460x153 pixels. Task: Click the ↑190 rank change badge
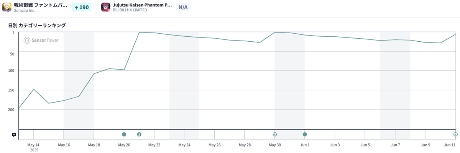[82, 7]
